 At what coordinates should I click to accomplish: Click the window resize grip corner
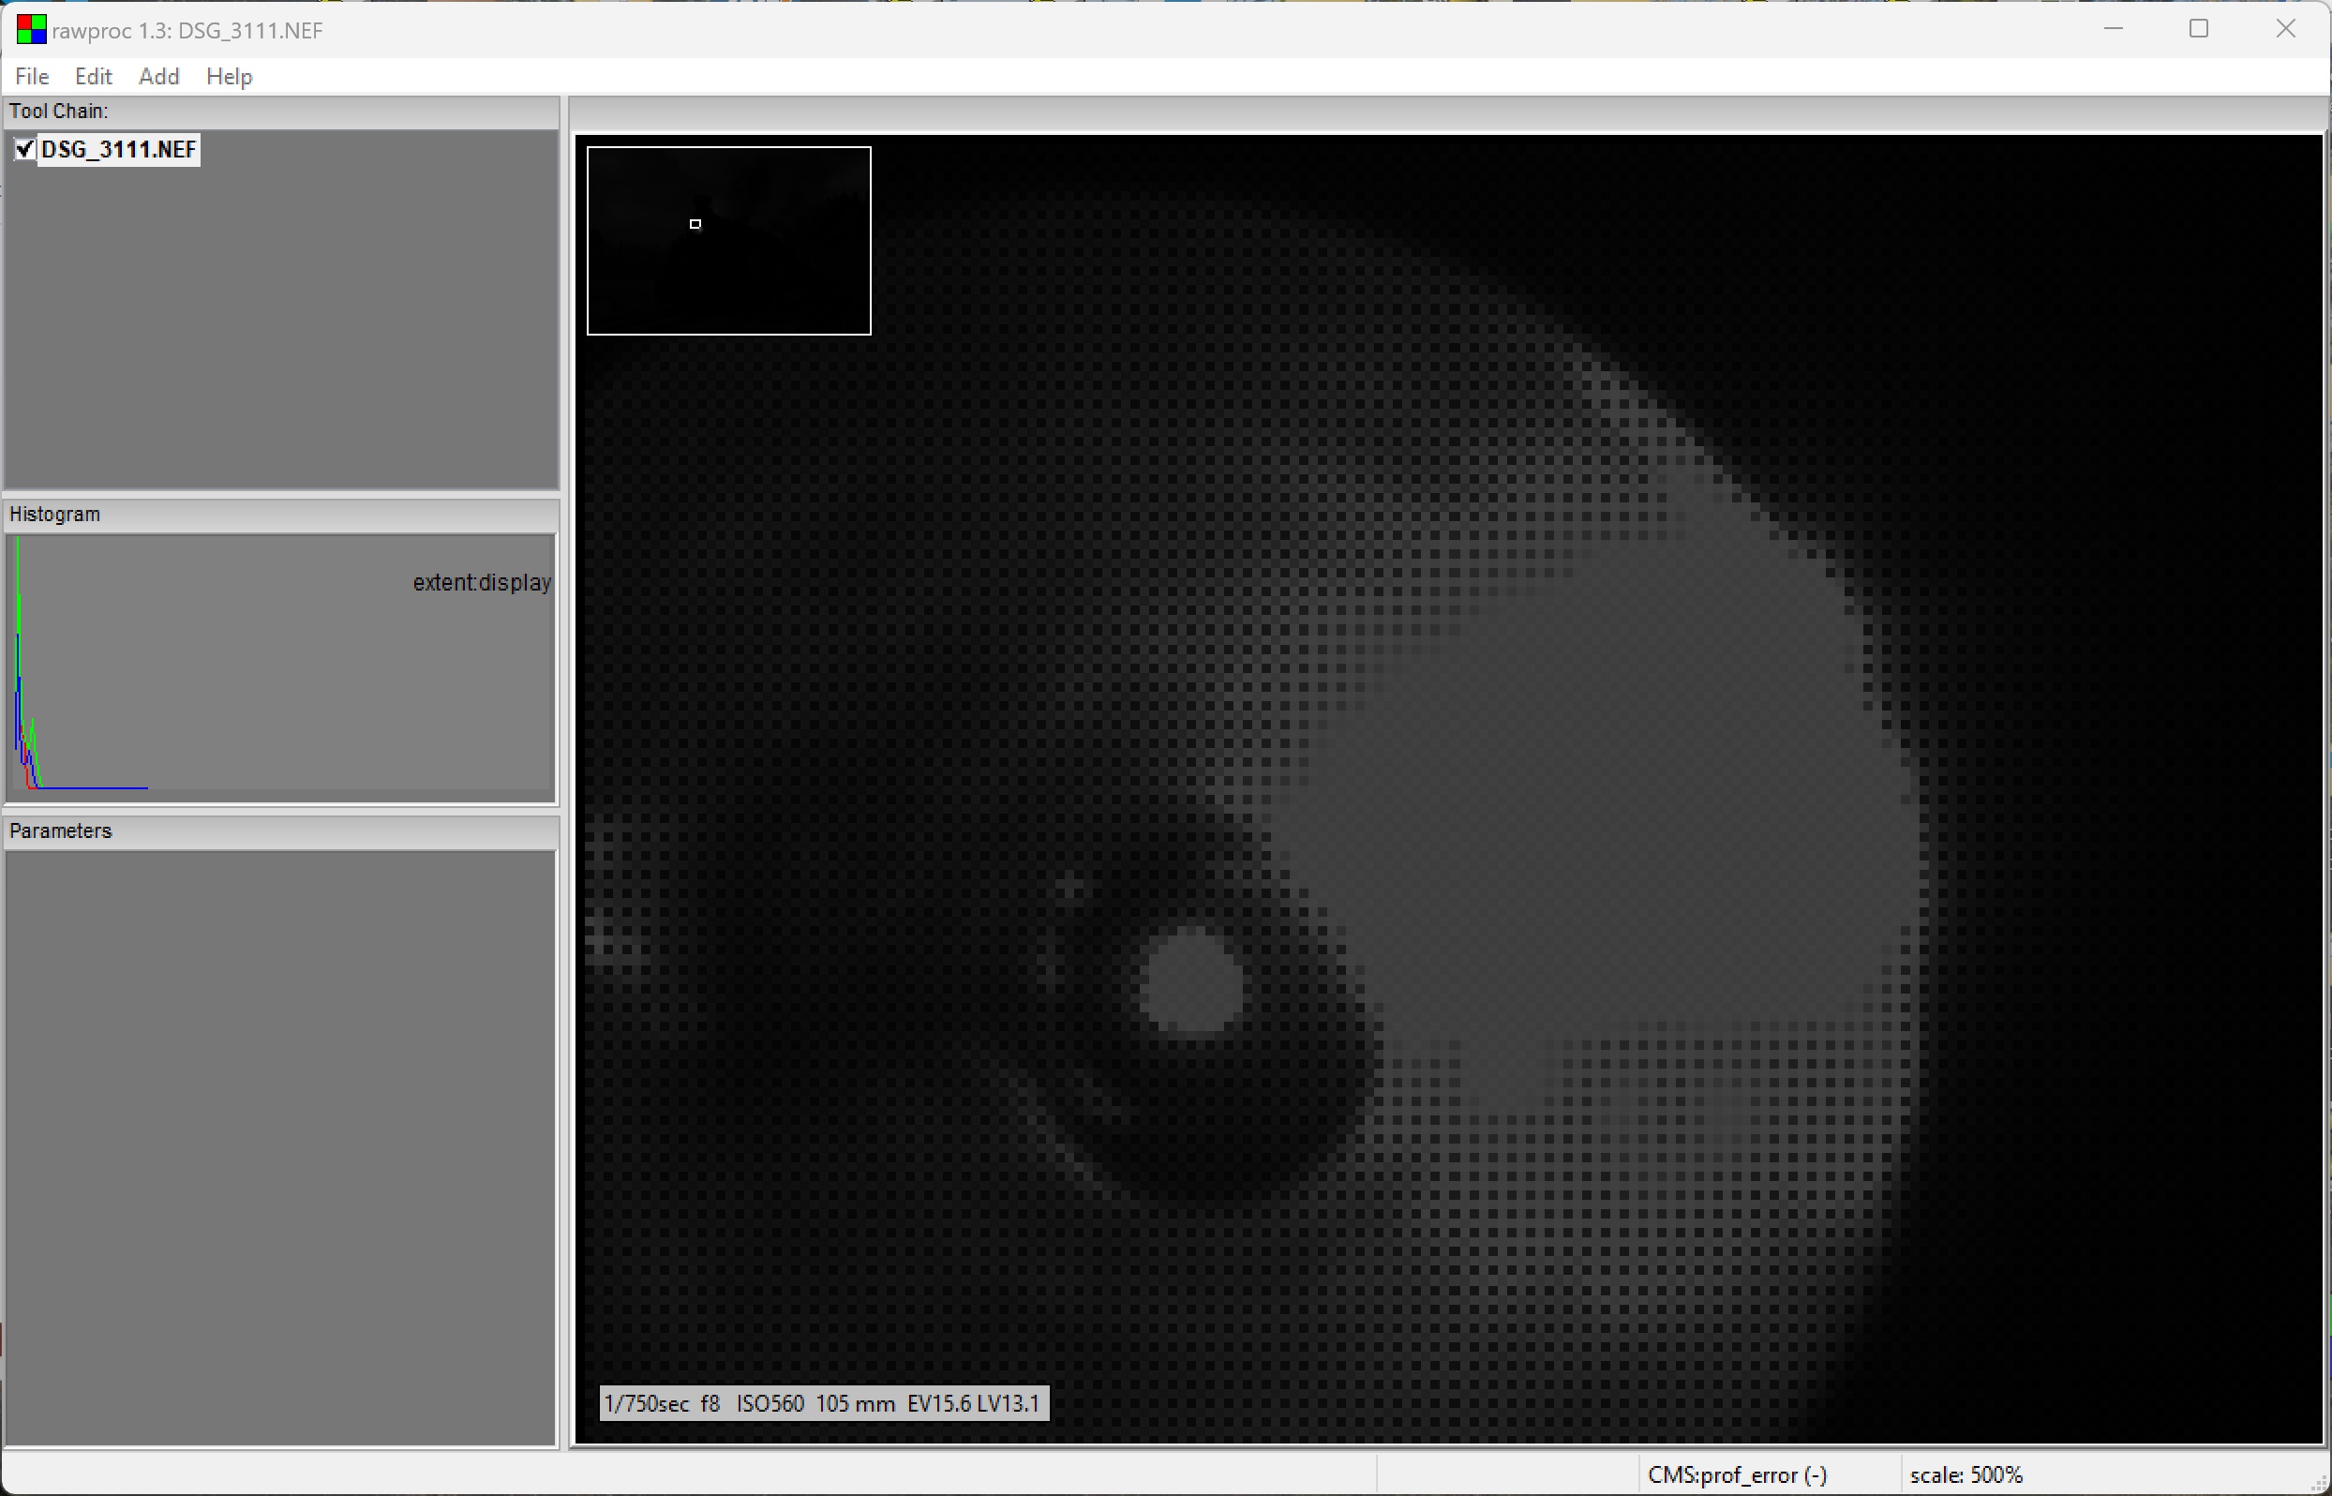pos(2320,1485)
